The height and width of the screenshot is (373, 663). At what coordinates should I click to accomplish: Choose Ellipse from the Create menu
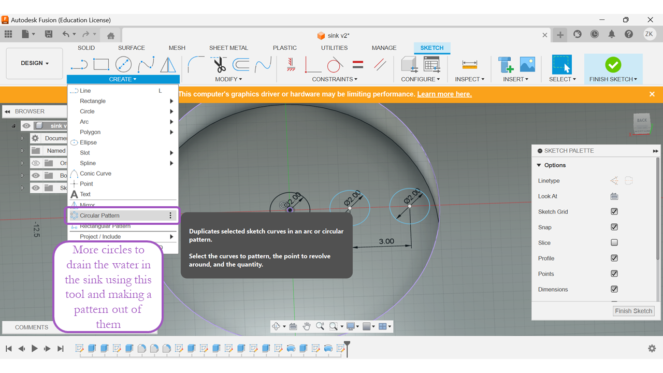[x=123, y=142]
